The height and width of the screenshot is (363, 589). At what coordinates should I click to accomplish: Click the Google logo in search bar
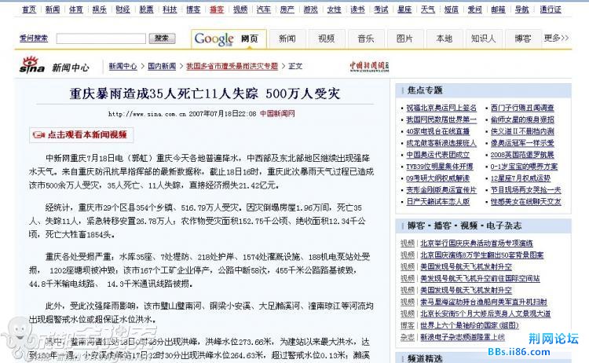pyautogui.click(x=214, y=38)
